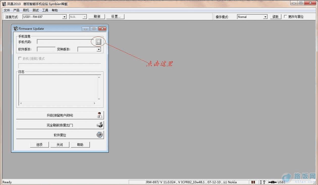Screen dimensions: 318x185
Task: Click the log horizontal scrollbar left arrow
Action: click(21, 103)
